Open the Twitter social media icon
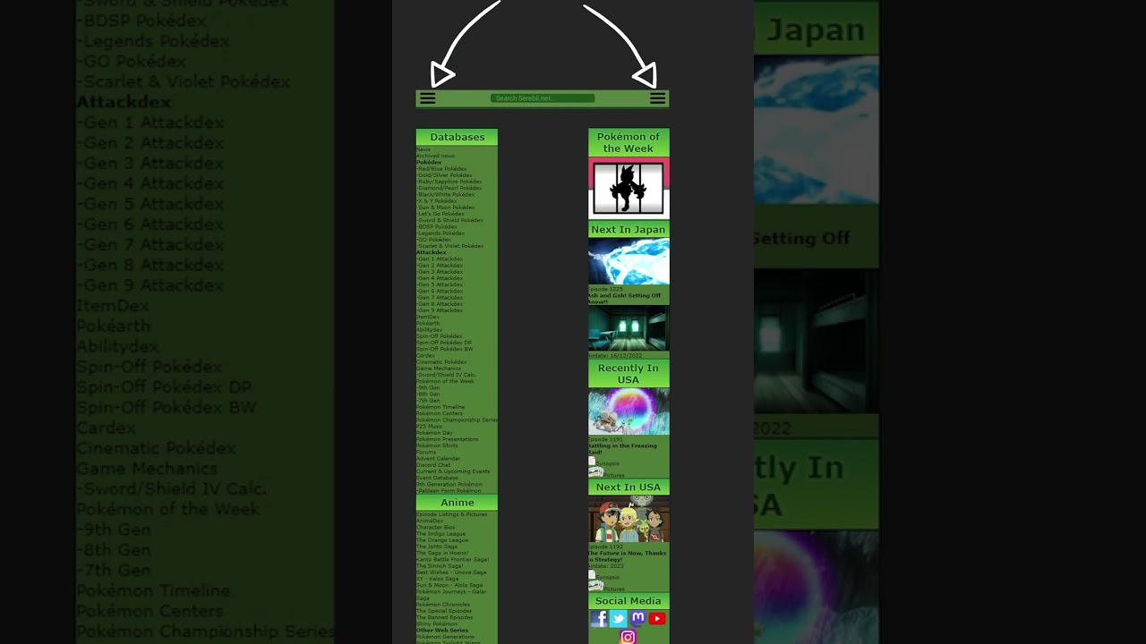1146x644 pixels. [618, 618]
